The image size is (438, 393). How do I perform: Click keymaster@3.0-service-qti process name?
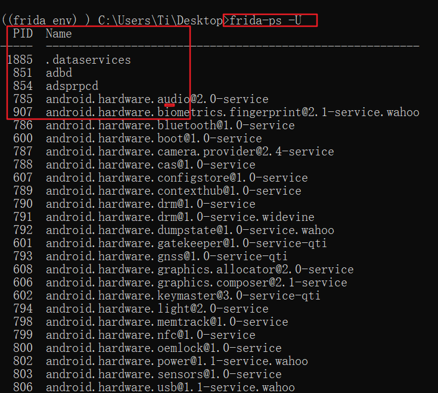(239, 295)
